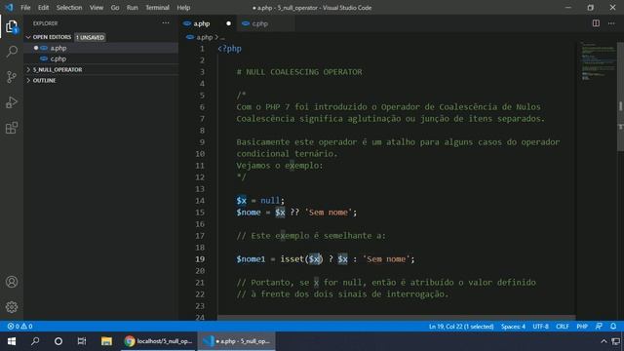
Task: Open the Source Control view
Action: pos(12,77)
